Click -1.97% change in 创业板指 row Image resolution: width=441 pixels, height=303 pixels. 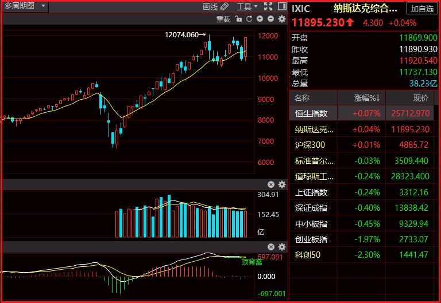click(x=367, y=239)
